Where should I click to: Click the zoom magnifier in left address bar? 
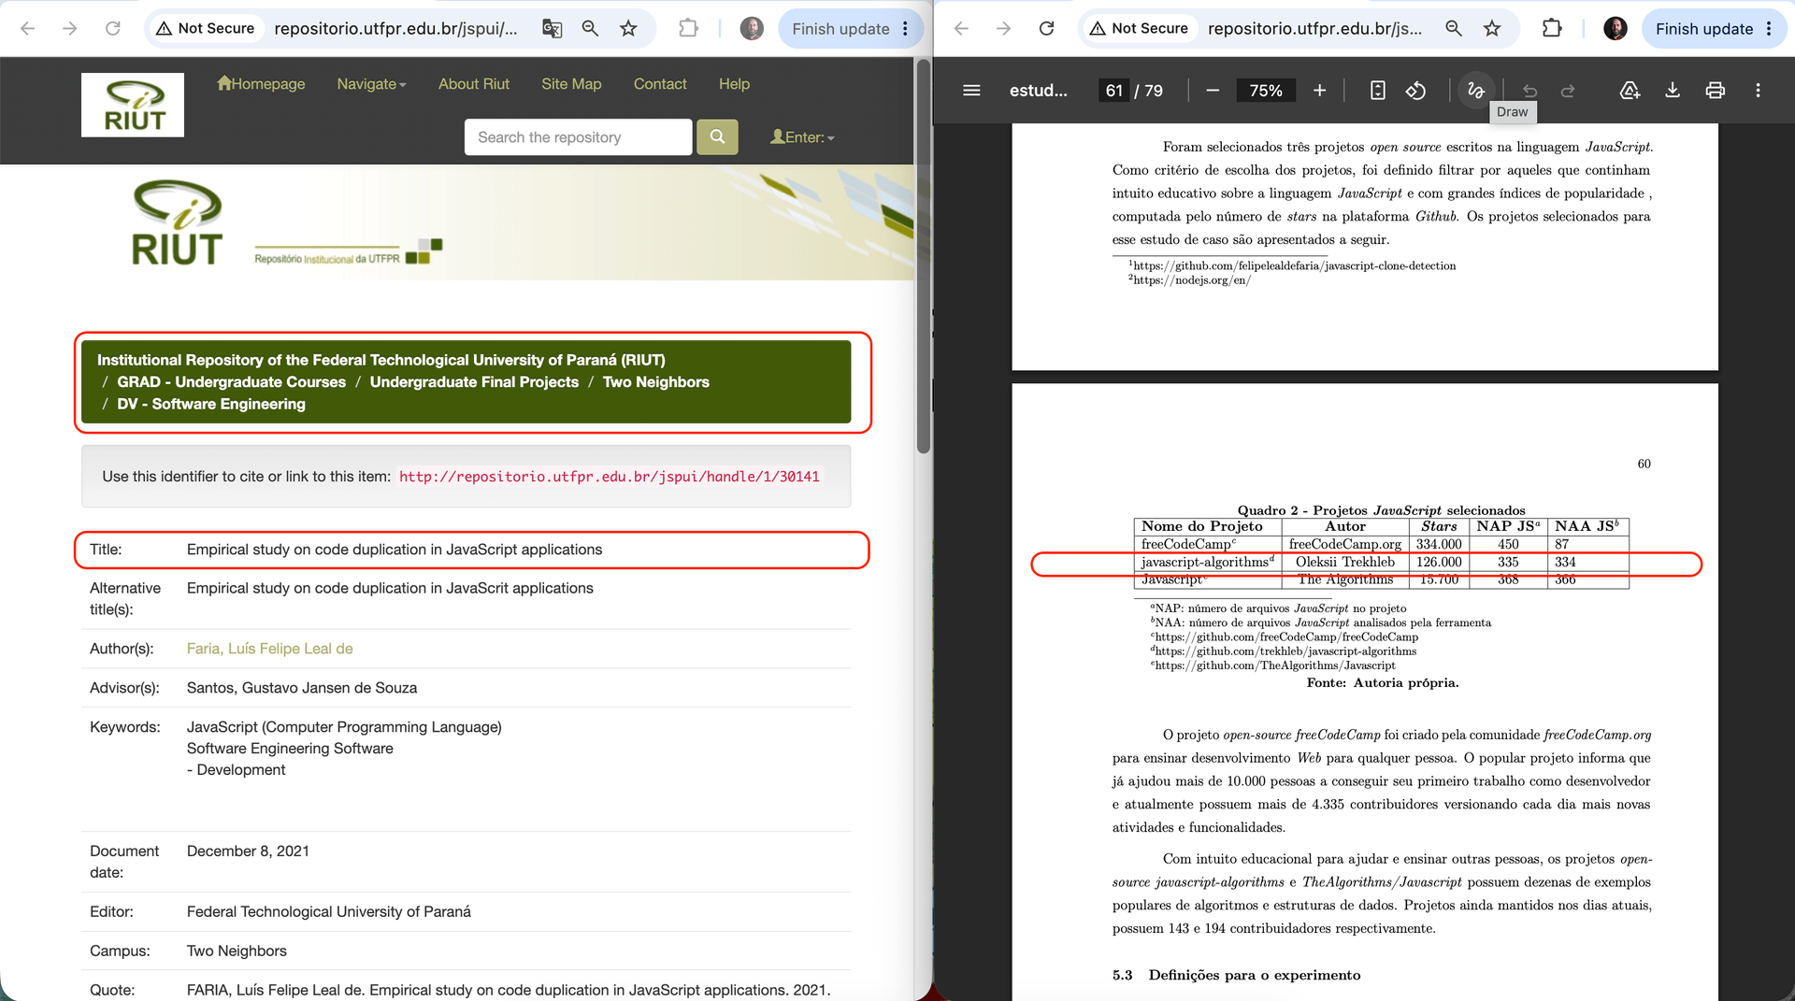click(590, 29)
